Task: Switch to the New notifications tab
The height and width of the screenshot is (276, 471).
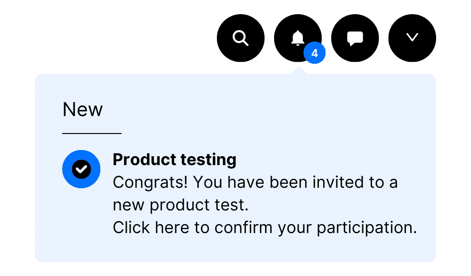Action: click(x=82, y=109)
